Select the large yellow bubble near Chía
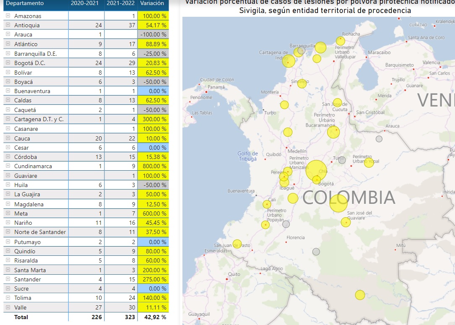Screen dimensions: 455x325 [316, 171]
